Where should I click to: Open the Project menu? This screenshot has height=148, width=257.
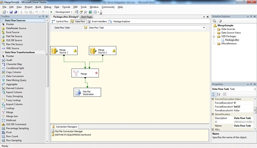tap(28, 7)
